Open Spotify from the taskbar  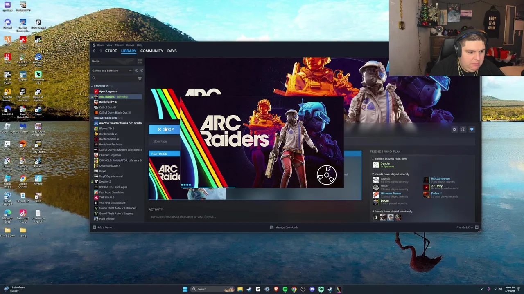point(285,289)
